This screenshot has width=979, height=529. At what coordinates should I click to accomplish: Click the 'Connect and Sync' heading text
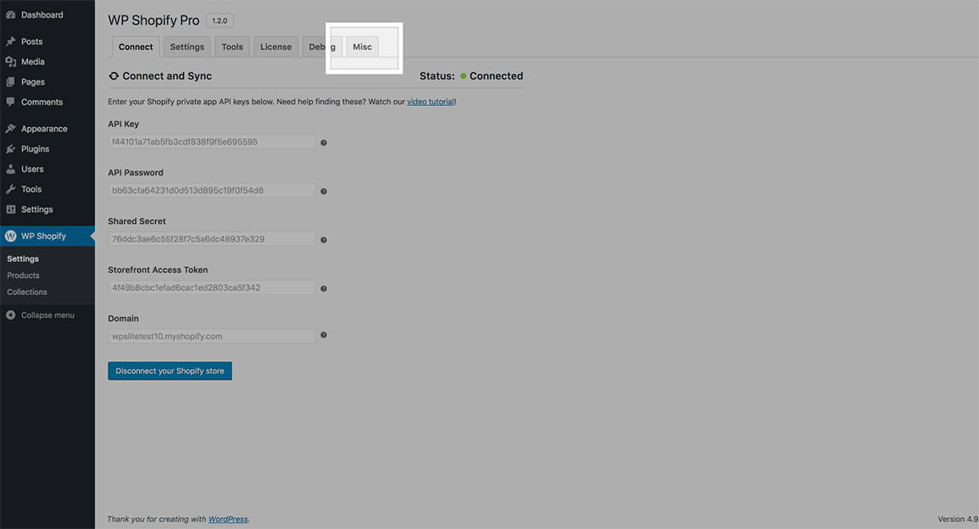167,76
